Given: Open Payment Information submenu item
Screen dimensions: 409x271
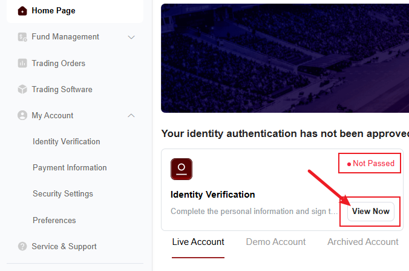Looking at the screenshot, I should pos(70,167).
